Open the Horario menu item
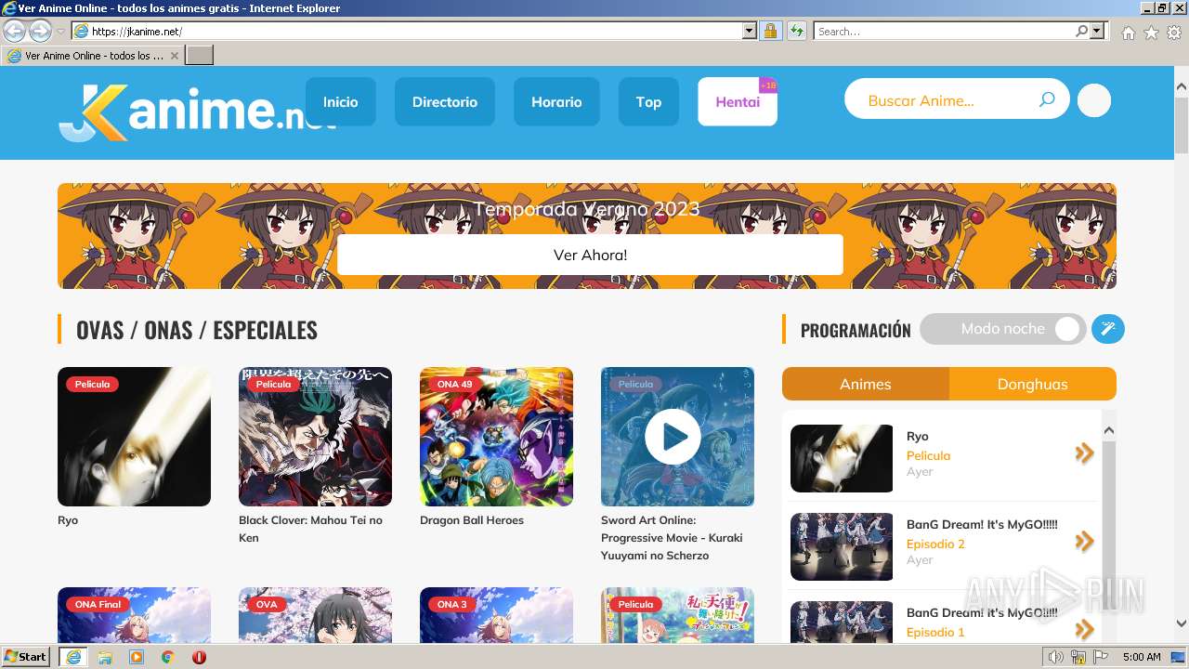The height and width of the screenshot is (669, 1189). pos(556,102)
